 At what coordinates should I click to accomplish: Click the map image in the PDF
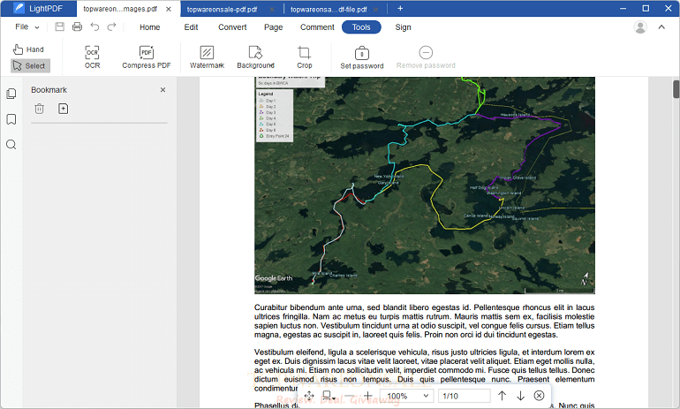pos(425,186)
